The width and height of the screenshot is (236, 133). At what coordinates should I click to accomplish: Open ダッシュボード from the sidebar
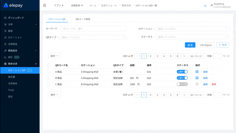(16, 18)
